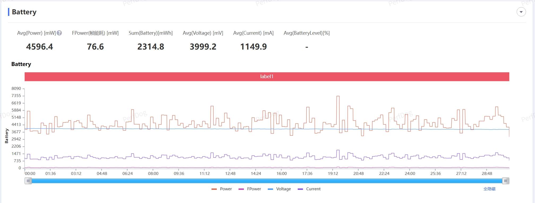Click the Avg(Current) value 1149.9

253,47
